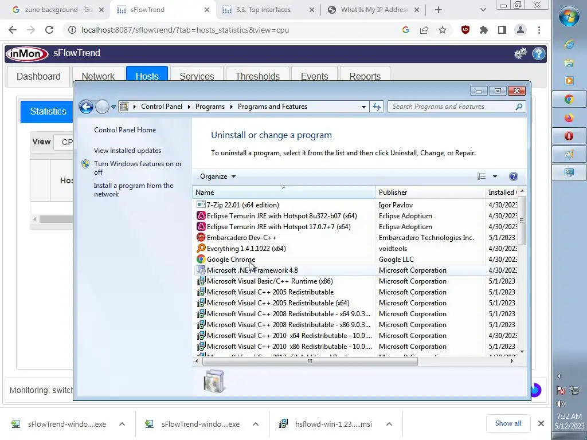Switch to zune background Chrome tab

point(58,10)
